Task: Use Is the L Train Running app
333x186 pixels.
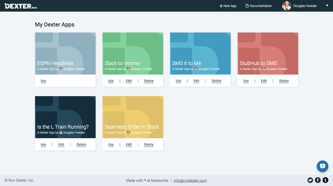Action: [43, 145]
